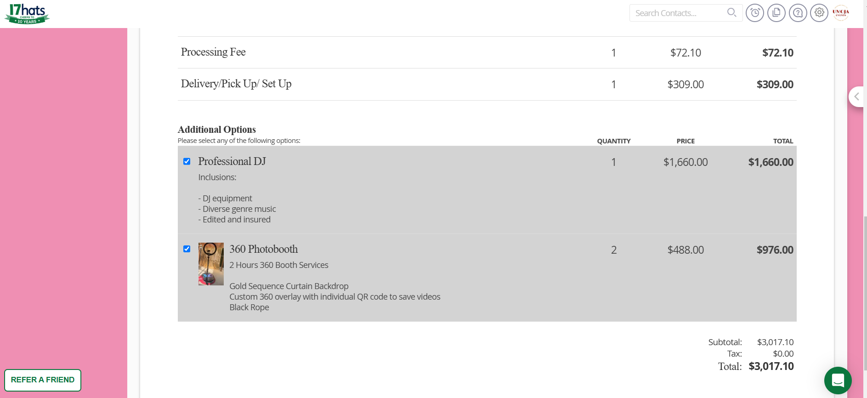Click the Additional Options heading

[217, 130]
